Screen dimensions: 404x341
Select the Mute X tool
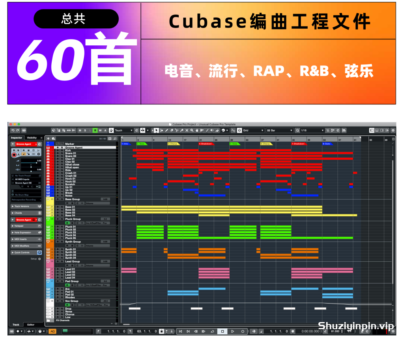(x=187, y=130)
